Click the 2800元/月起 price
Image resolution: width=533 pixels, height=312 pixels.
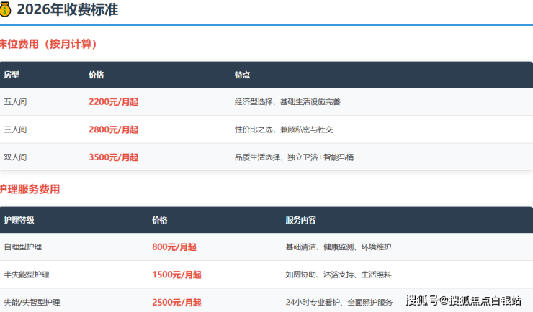[113, 130]
